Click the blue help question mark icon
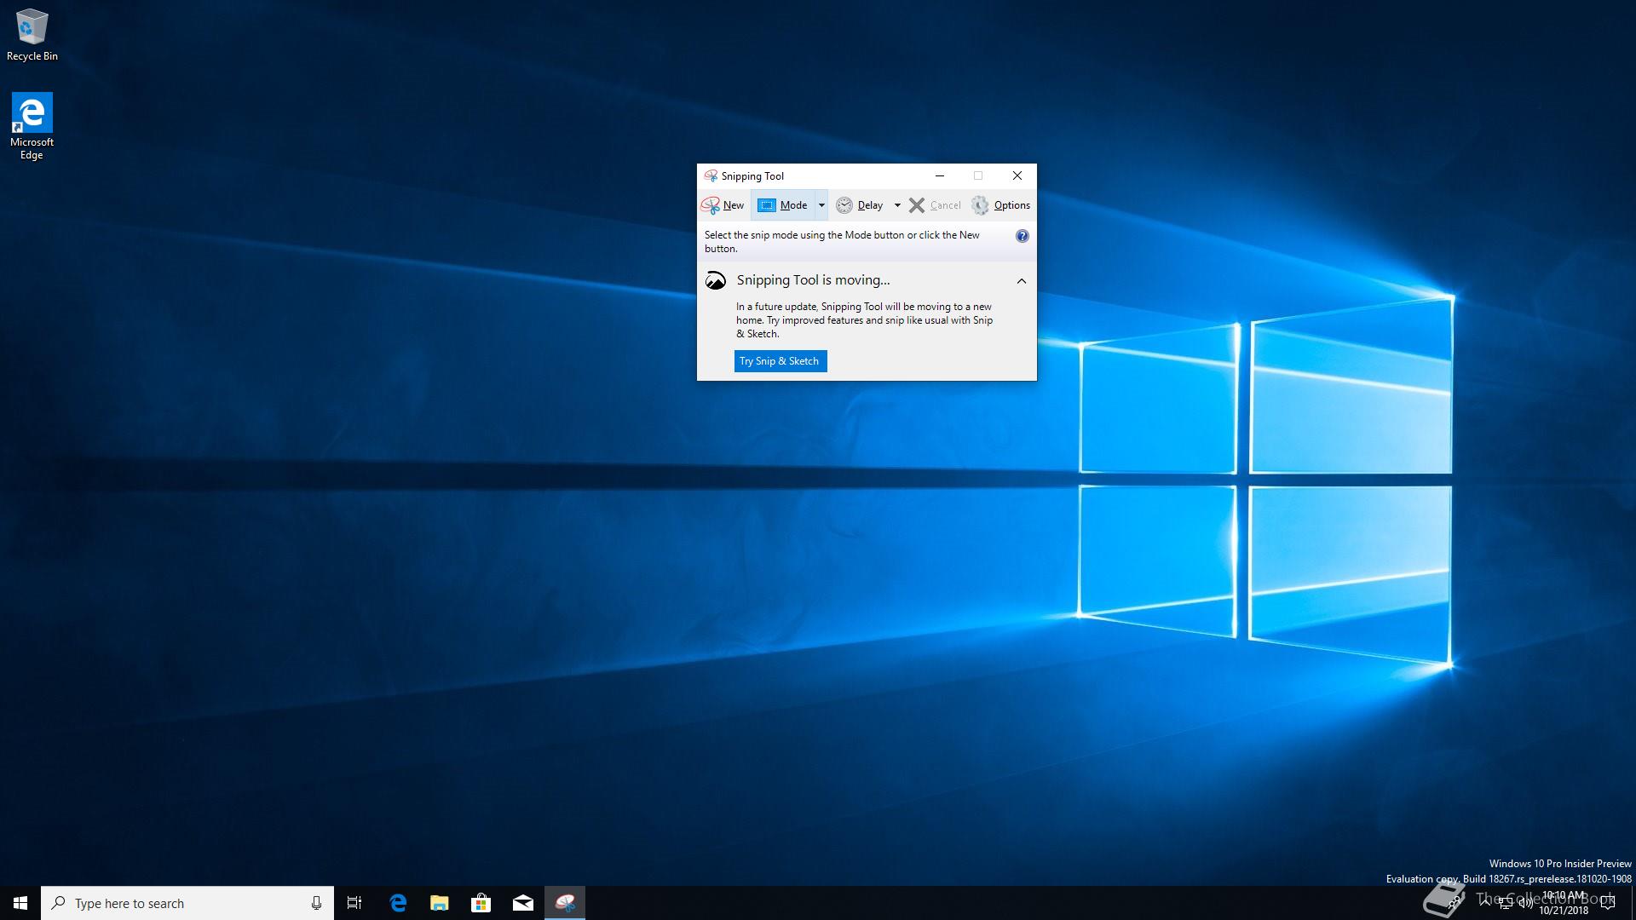 pos(1022,236)
